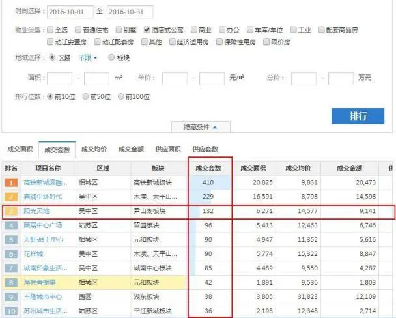
Task: Check the 保障性用房 checkbox
Action: [219, 42]
